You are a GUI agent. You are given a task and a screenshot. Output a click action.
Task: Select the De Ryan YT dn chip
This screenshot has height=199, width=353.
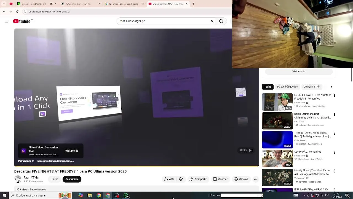[312, 87]
